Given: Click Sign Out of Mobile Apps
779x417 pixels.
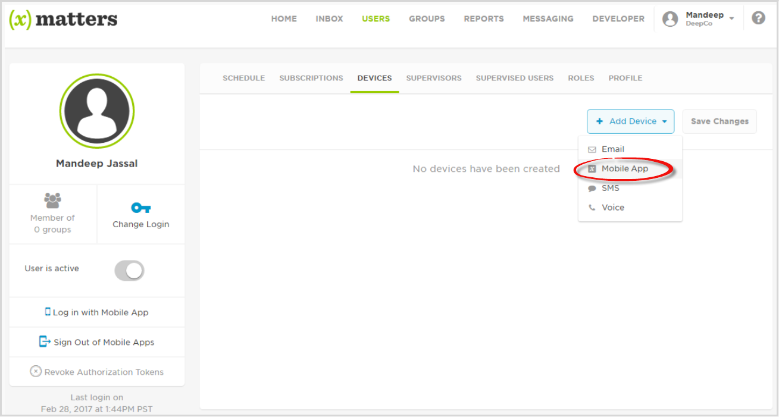Looking at the screenshot, I should (104, 342).
